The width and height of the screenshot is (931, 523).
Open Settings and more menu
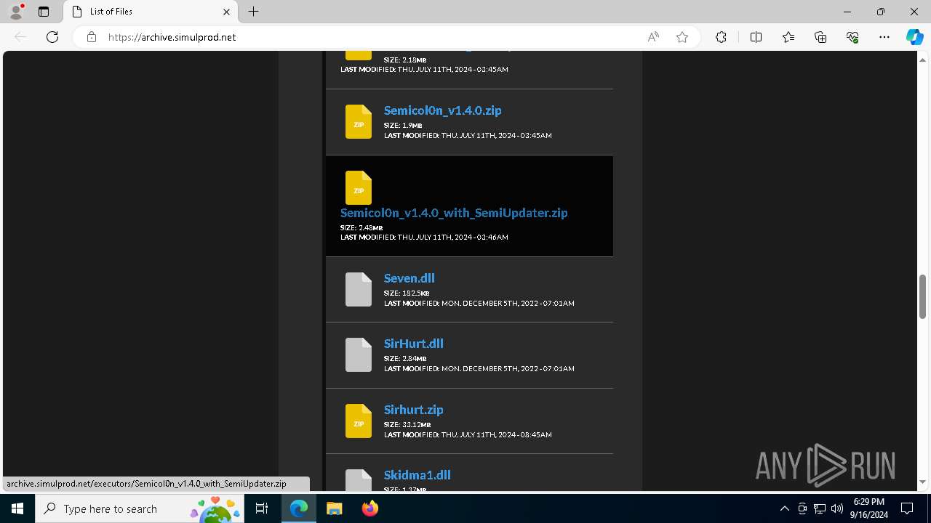click(x=884, y=37)
